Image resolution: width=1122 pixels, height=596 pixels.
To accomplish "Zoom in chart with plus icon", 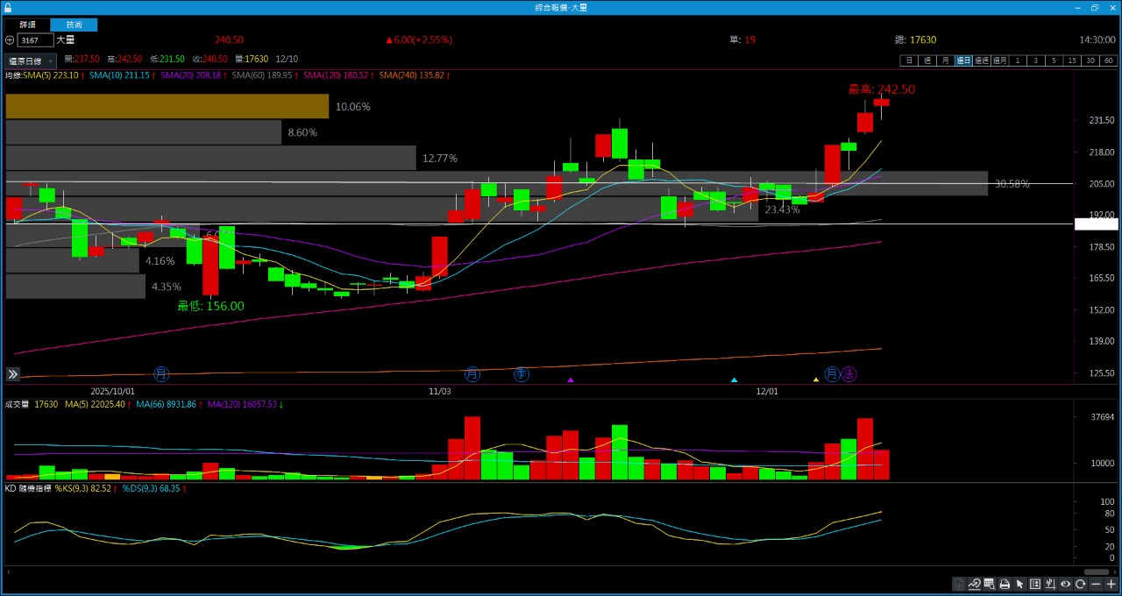I will pyautogui.click(x=1111, y=585).
